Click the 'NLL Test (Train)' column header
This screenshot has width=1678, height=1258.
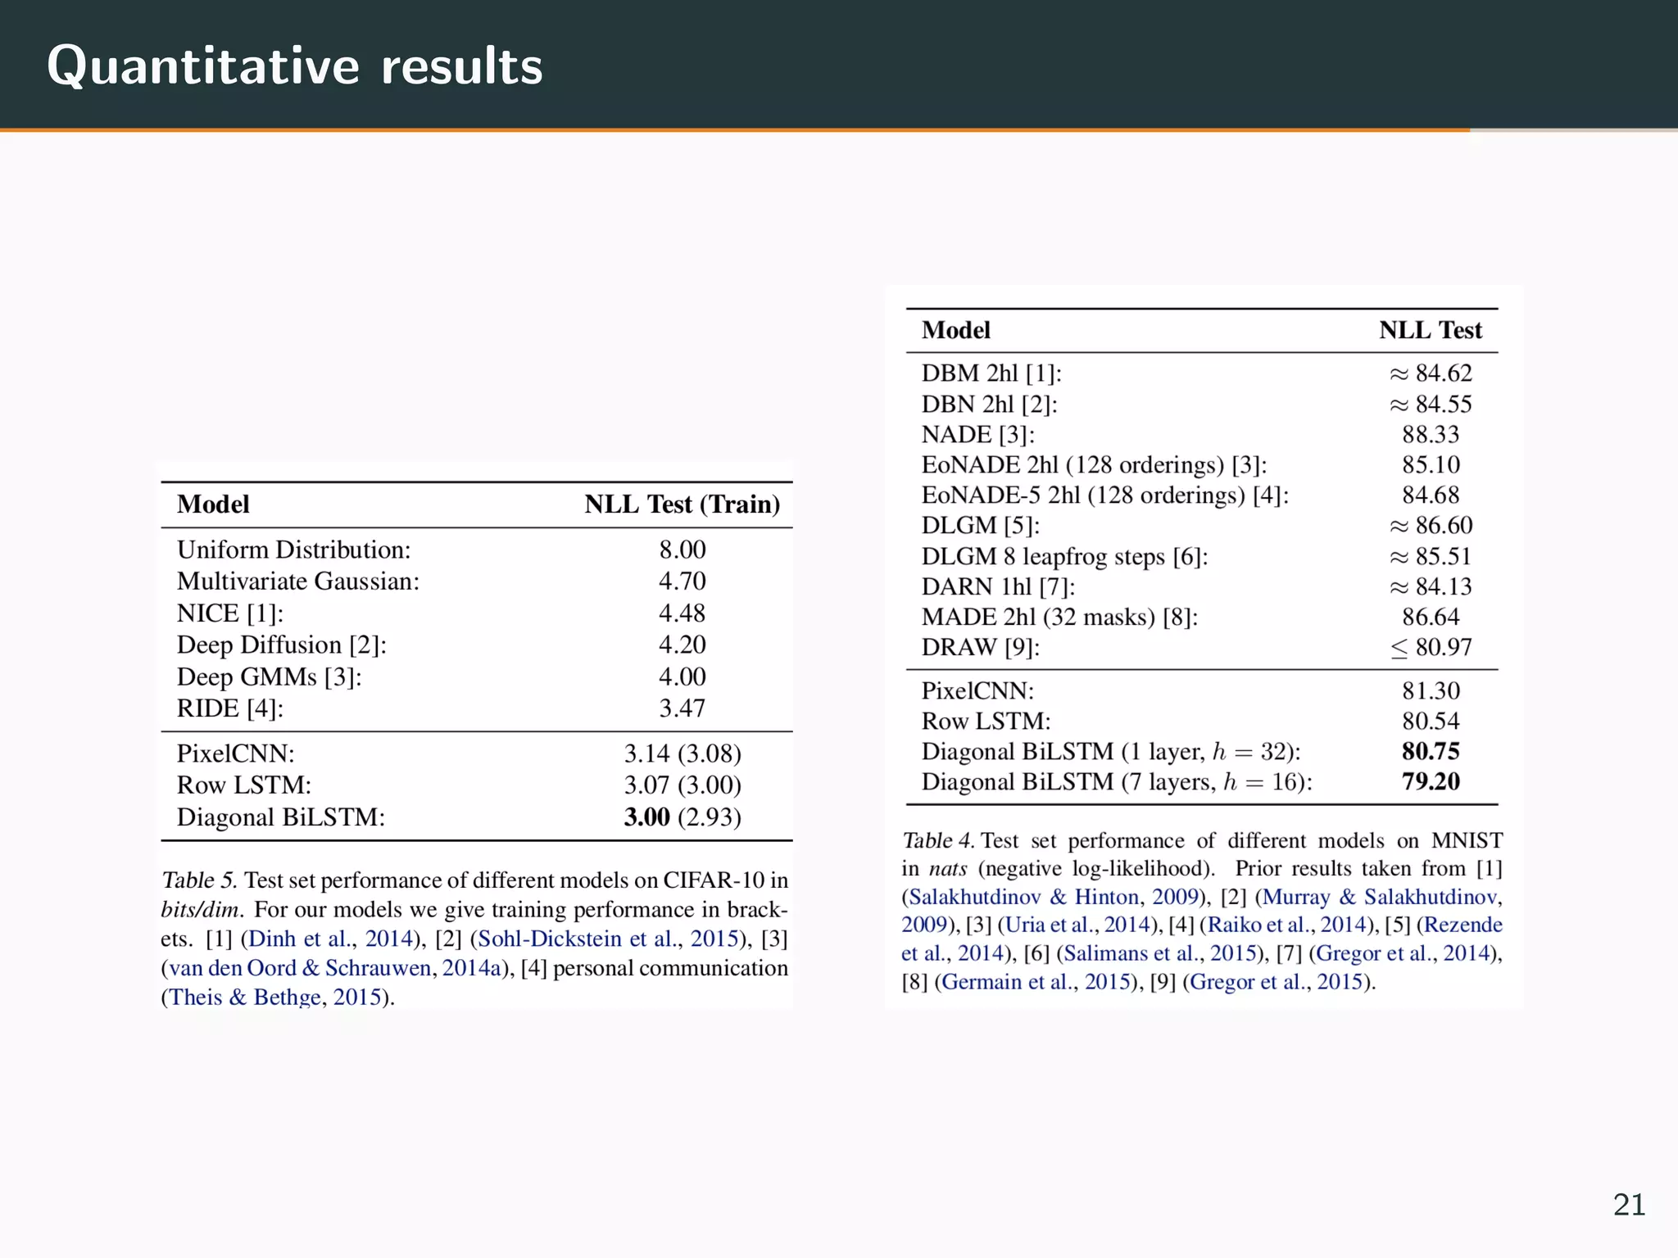(683, 505)
